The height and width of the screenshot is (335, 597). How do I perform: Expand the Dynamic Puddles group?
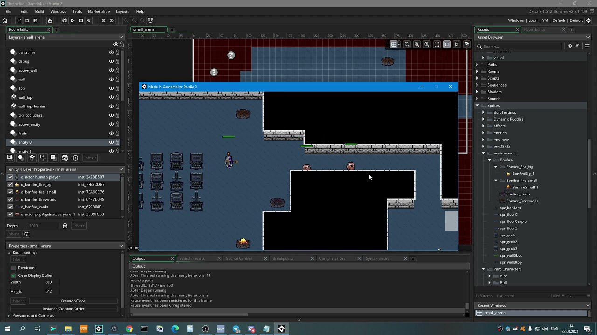pos(483,119)
